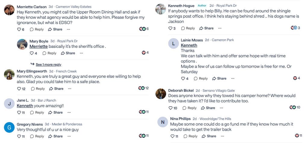Toggle like on Jane L.'s comment
This screenshot has width=306, height=143.
pyautogui.click(x=19, y=113)
